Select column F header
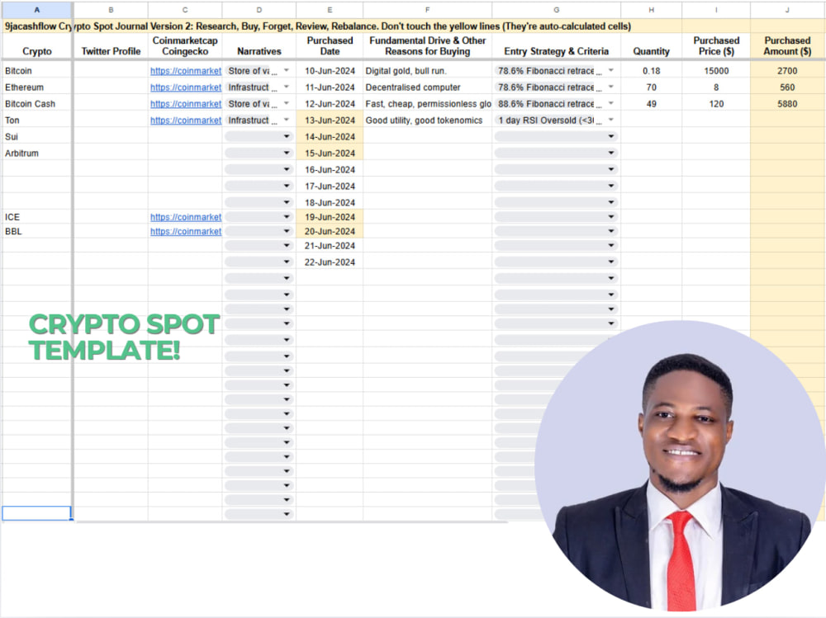The height and width of the screenshot is (618, 826). pyautogui.click(x=427, y=9)
